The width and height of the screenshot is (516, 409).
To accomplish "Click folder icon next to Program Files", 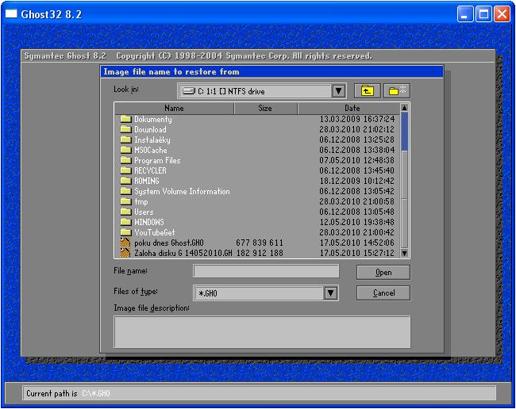I will click(x=125, y=160).
